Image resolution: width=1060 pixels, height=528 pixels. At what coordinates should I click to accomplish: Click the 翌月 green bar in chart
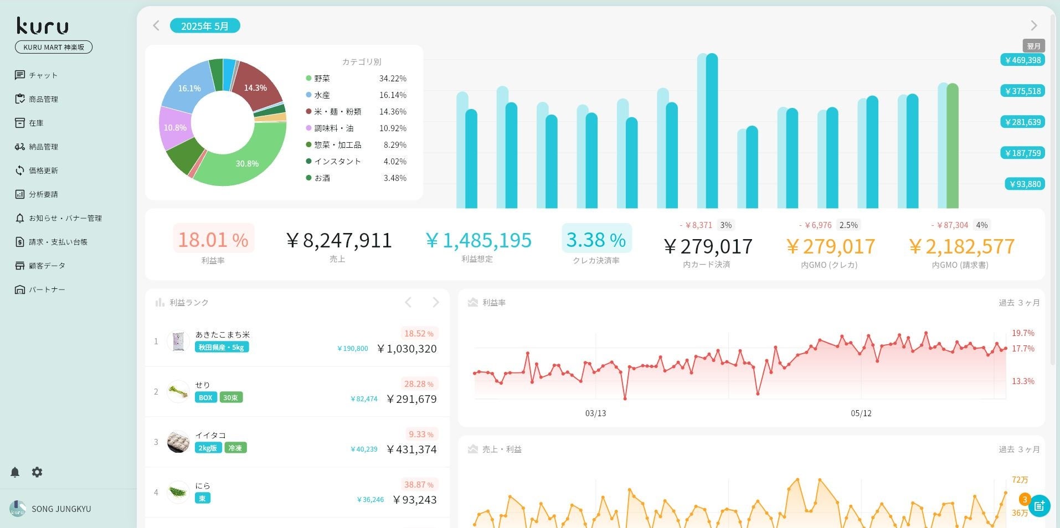point(953,146)
